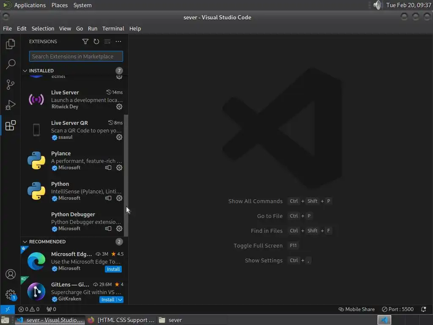Open Live Server manage gear
Viewport: 433px width, 325px height.
119,107
